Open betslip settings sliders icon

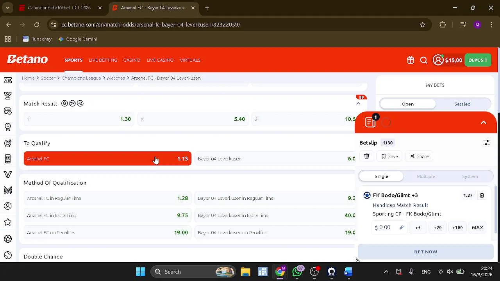pyautogui.click(x=487, y=143)
